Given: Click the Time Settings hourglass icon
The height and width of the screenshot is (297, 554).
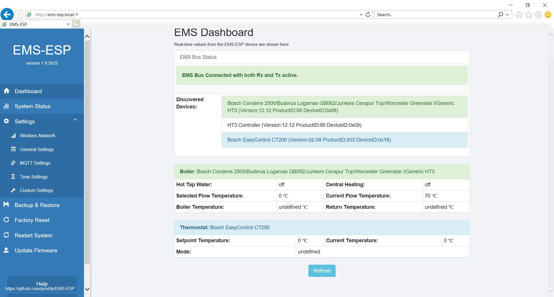Looking at the screenshot, I should click(x=13, y=176).
